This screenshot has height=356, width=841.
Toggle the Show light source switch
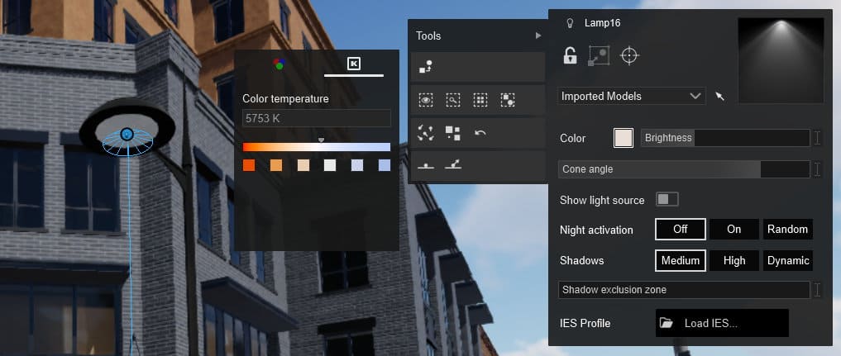pos(667,199)
